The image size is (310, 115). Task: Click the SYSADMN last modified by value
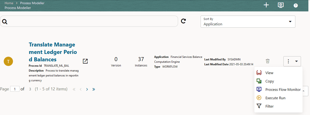tap(234, 59)
